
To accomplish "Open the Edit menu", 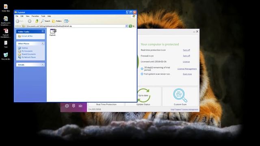I will (x=22, y=16).
